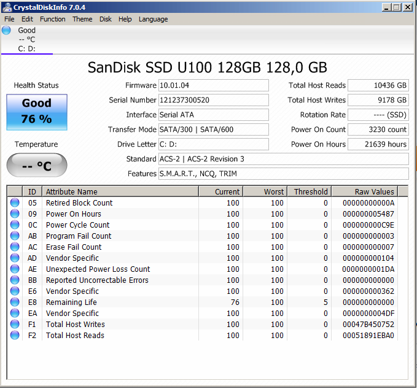Viewport: 417px width, 389px height.
Task: Click the Total Host Reads 10436 GB box
Action: (x=378, y=85)
